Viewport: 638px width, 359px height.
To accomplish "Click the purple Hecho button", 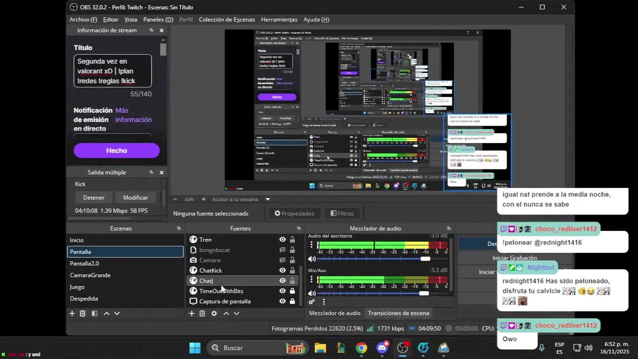I will point(117,151).
